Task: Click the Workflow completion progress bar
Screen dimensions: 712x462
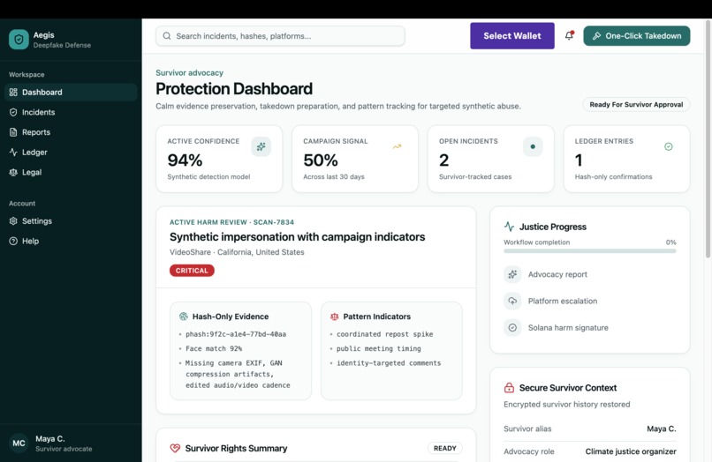Action: point(589,250)
